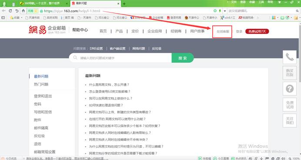Open question 怎么登录使用6.0英文版邮箱？

coord(110,91)
